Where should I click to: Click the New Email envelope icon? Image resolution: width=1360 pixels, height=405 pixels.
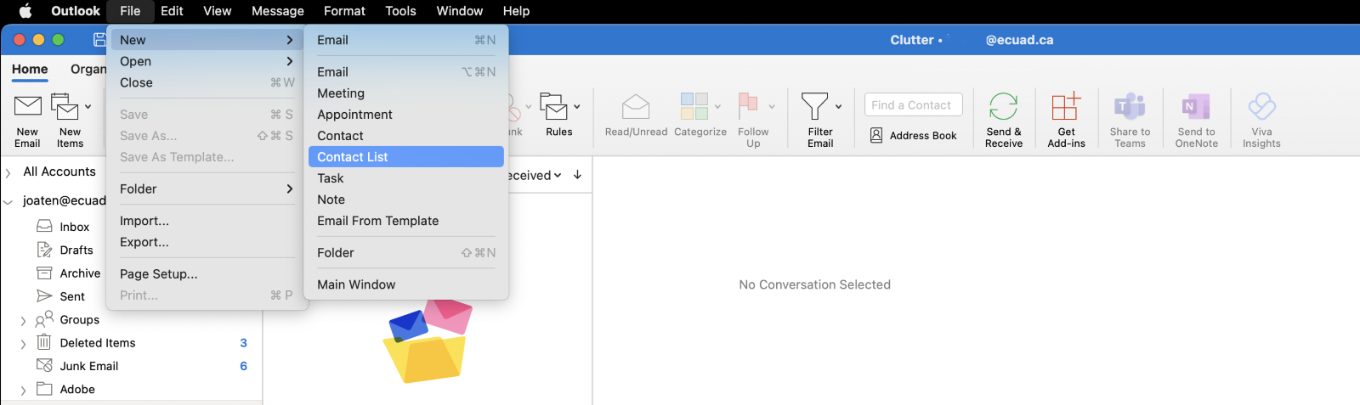[27, 107]
